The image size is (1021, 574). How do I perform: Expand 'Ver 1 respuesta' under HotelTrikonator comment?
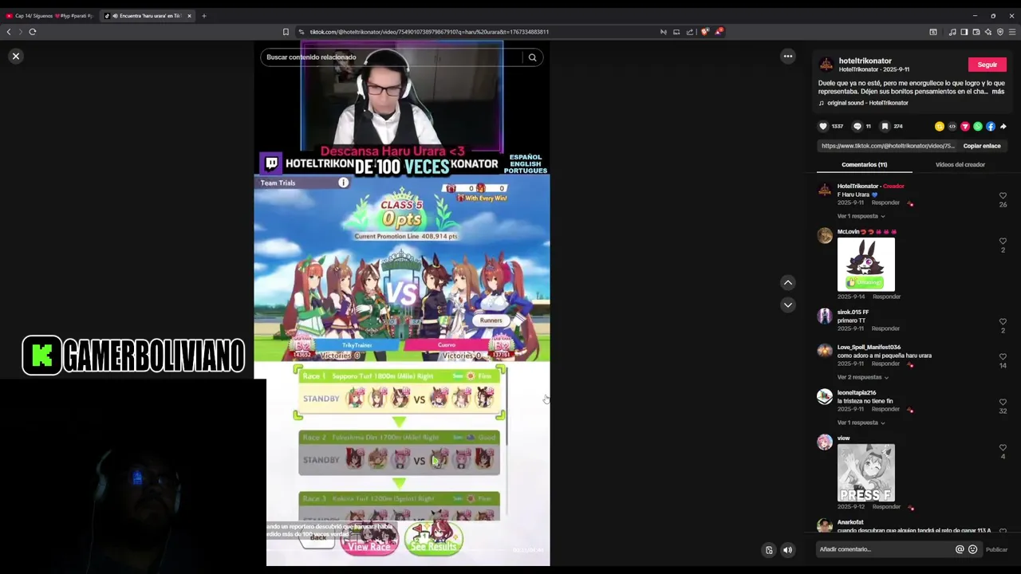[x=861, y=216]
